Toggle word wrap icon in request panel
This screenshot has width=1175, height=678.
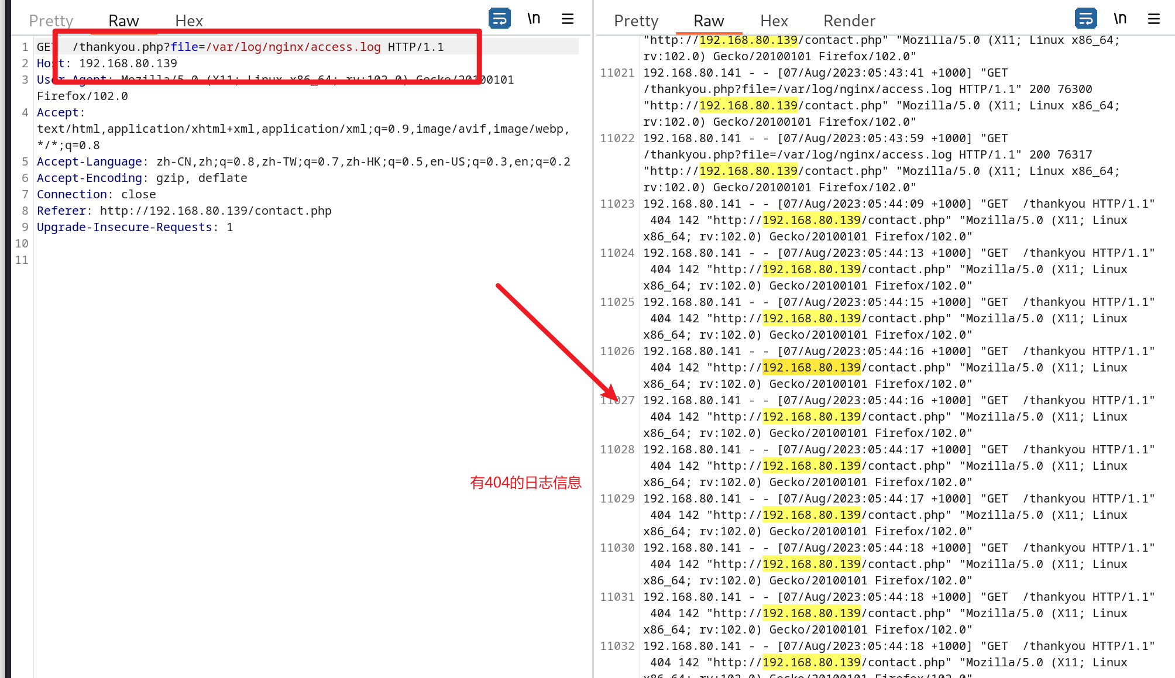[499, 19]
